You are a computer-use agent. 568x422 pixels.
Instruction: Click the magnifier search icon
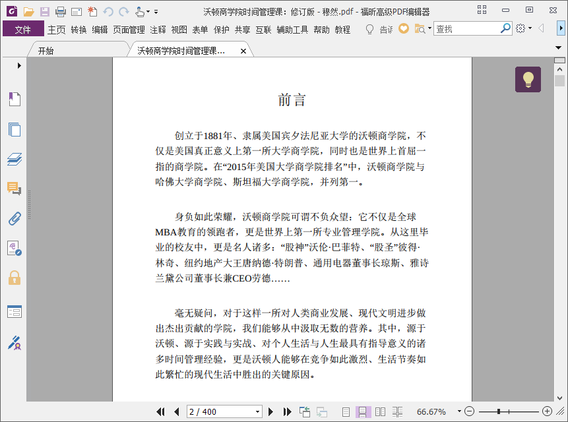[505, 28]
